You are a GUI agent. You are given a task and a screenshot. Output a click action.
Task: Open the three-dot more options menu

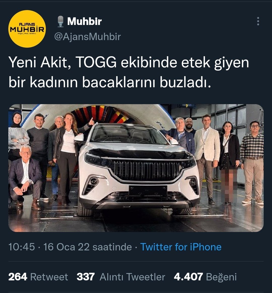click(x=258, y=21)
